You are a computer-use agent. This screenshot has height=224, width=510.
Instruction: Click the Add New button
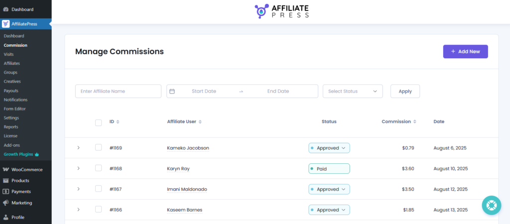(465, 52)
